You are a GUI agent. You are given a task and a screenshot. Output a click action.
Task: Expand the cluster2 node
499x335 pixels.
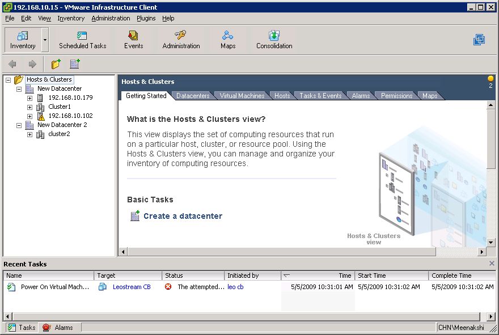click(29, 134)
